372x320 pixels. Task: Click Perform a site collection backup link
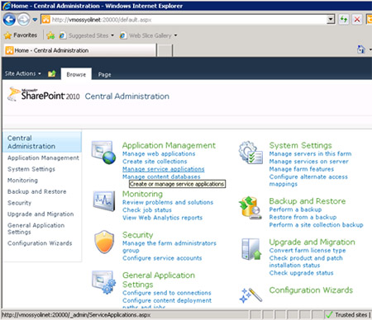(316, 225)
